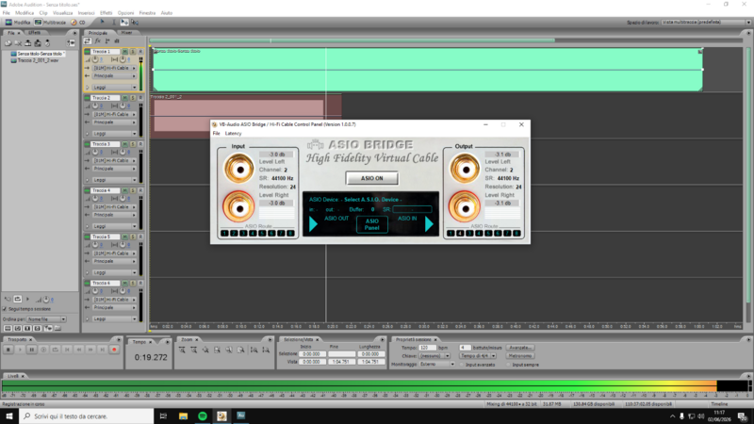Switch to the Mixer tab
The image size is (754, 424).
click(x=126, y=33)
